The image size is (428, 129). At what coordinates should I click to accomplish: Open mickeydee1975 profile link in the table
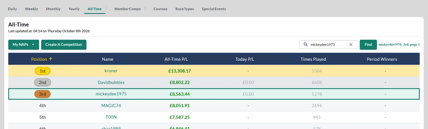(x=111, y=94)
